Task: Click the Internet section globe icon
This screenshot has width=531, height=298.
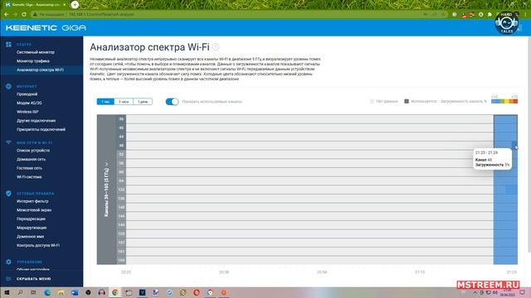Action: point(8,86)
